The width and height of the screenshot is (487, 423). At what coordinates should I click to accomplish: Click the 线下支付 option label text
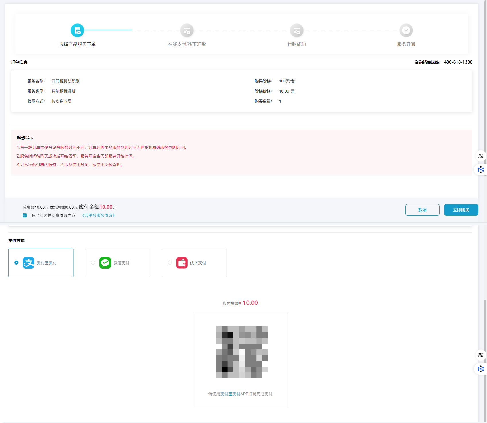[198, 263]
